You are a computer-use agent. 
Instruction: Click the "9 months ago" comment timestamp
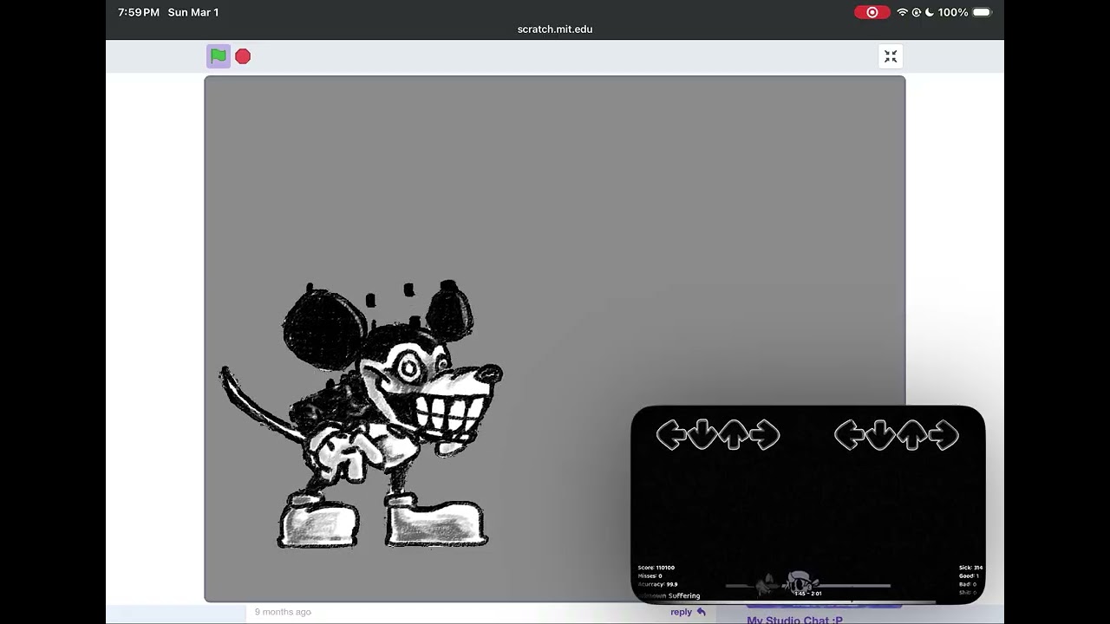[x=283, y=612]
